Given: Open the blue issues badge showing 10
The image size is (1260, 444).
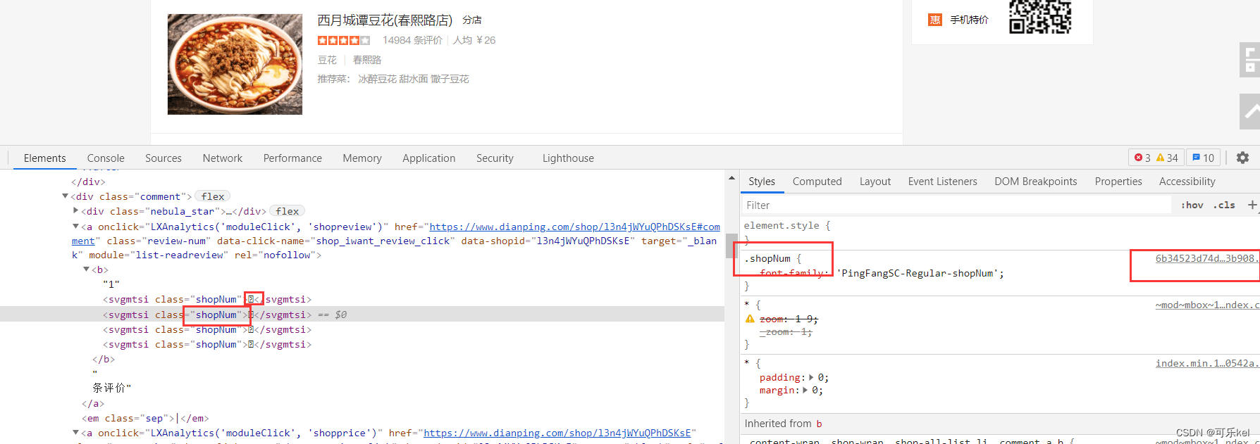Looking at the screenshot, I should click(1204, 158).
